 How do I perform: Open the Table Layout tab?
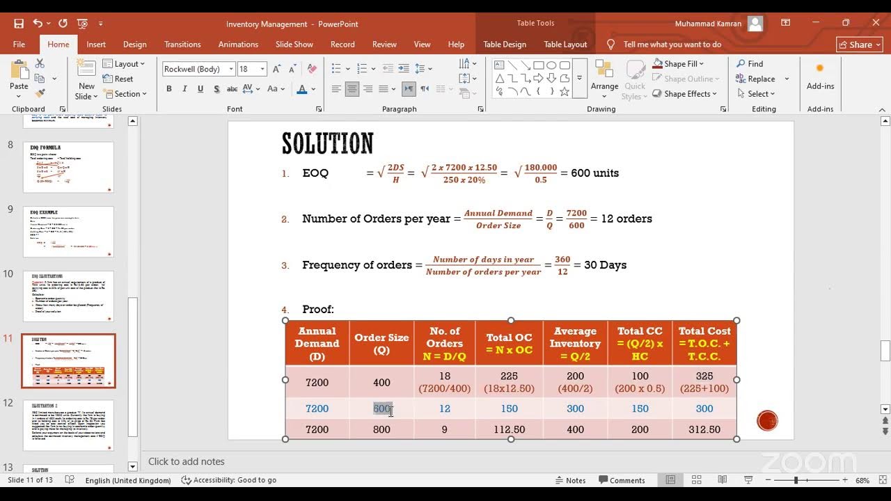(565, 45)
